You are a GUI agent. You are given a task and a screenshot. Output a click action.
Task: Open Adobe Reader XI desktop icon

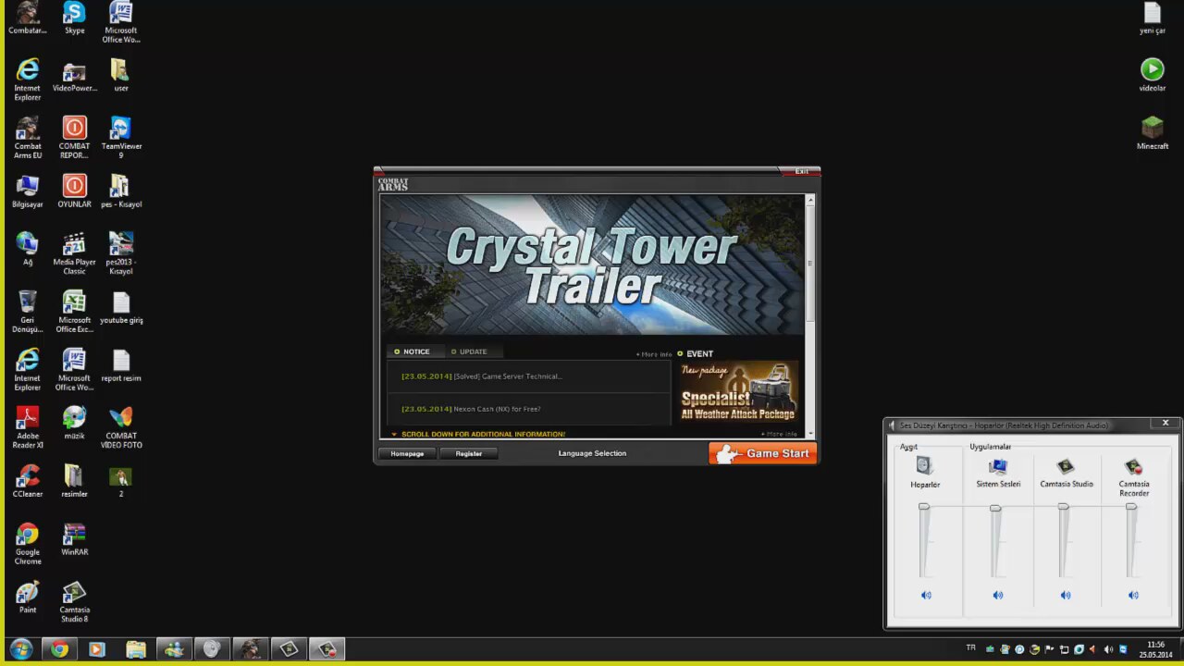click(x=28, y=427)
